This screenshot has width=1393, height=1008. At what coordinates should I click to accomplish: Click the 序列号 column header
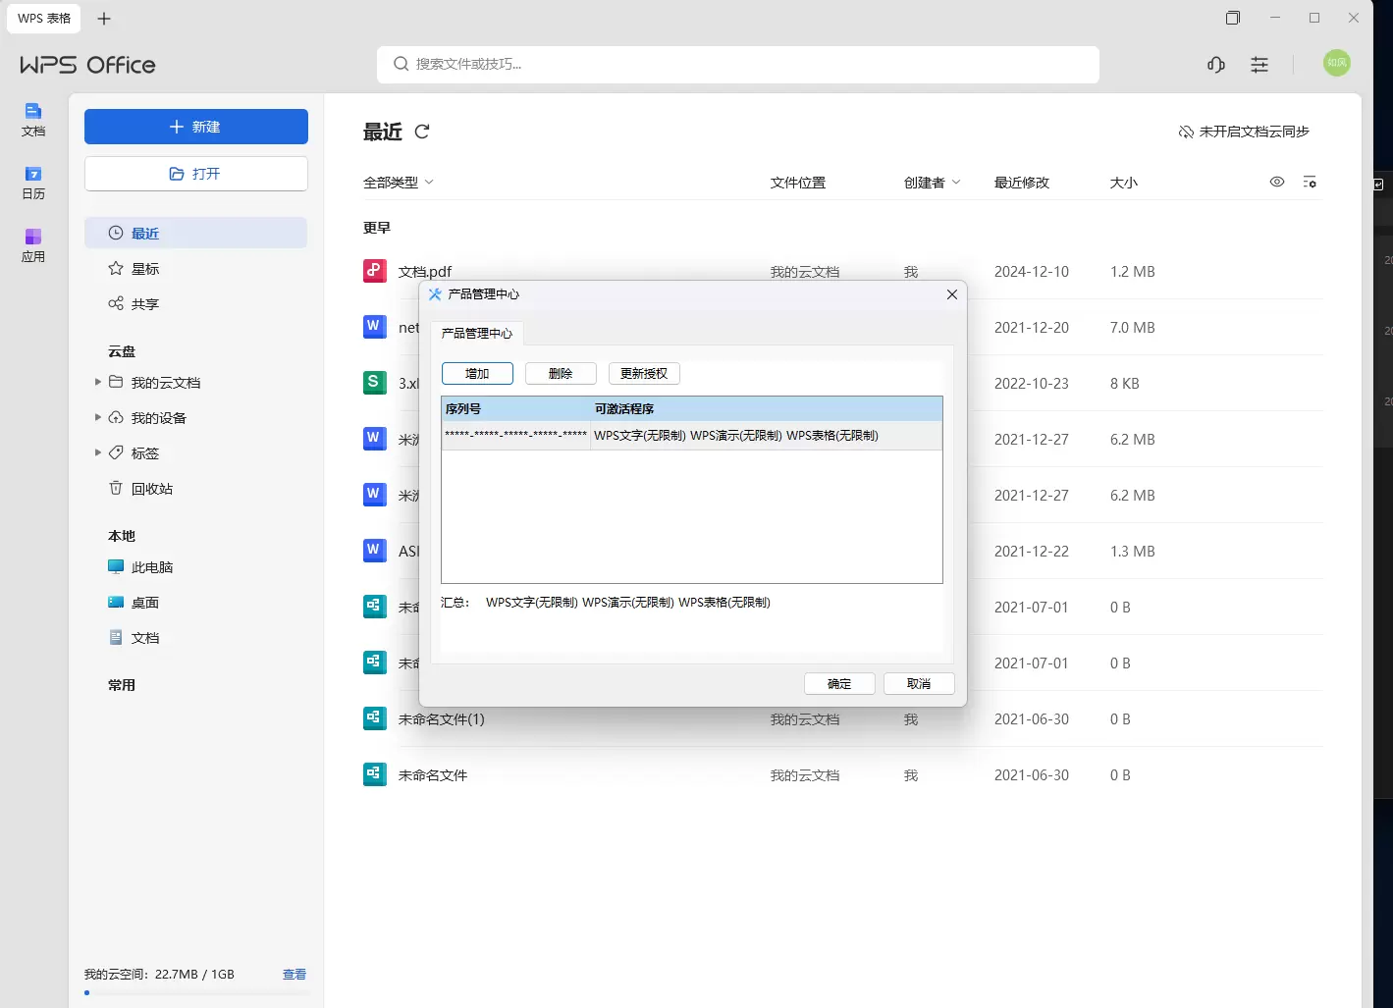516,408
